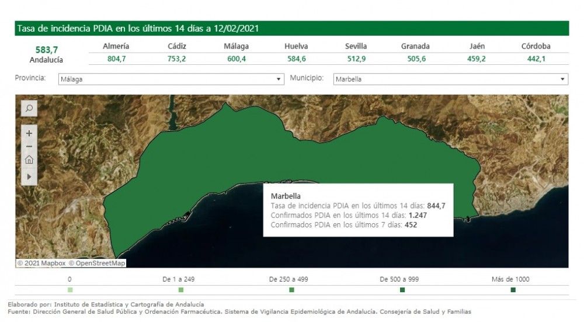
Task: Click the Andalucía total rate 583,7
Action: (47, 50)
